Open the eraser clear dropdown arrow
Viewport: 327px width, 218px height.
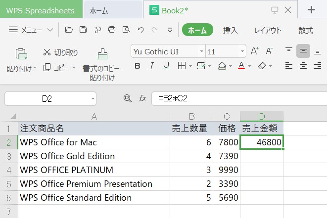pyautogui.click(x=271, y=66)
